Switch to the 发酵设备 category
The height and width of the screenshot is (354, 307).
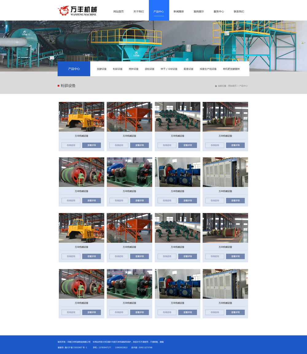point(102,69)
